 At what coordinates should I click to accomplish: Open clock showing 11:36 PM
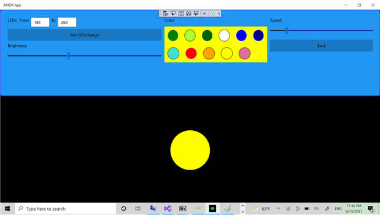click(354, 208)
